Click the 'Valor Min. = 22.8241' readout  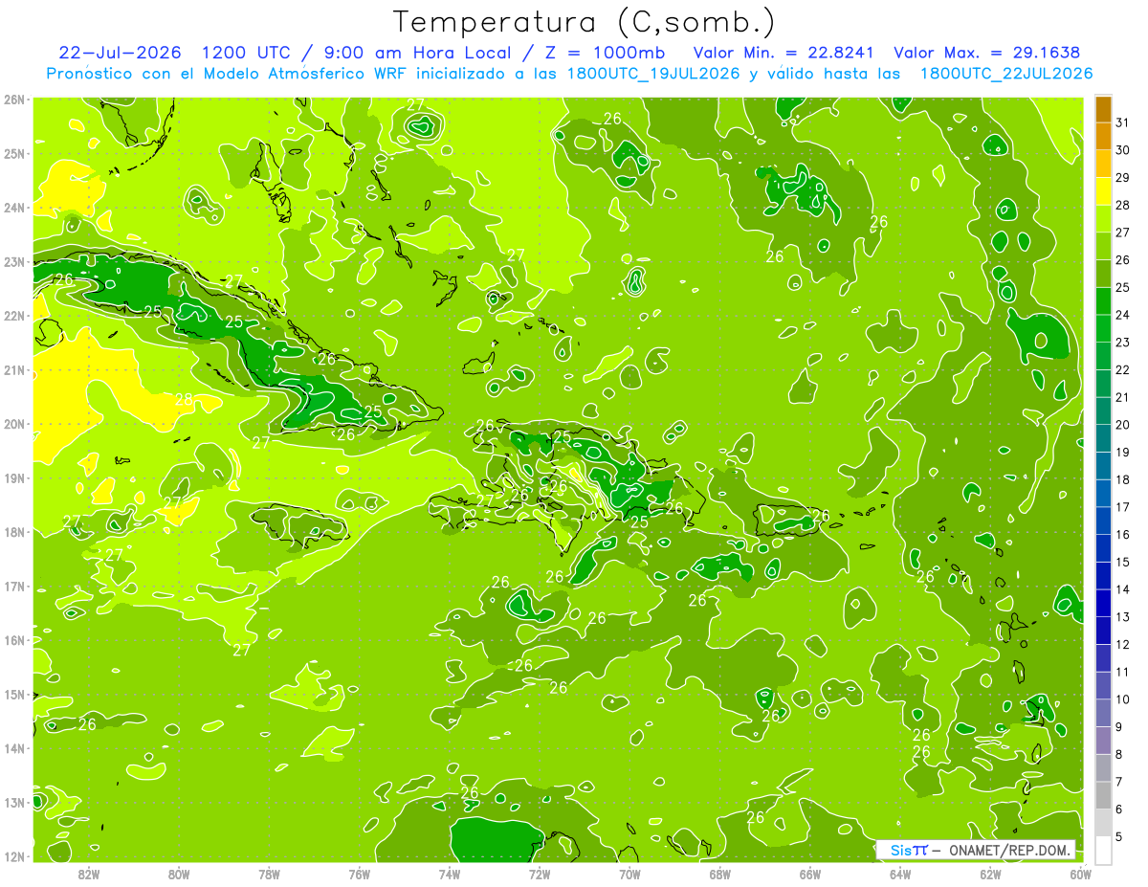click(783, 52)
